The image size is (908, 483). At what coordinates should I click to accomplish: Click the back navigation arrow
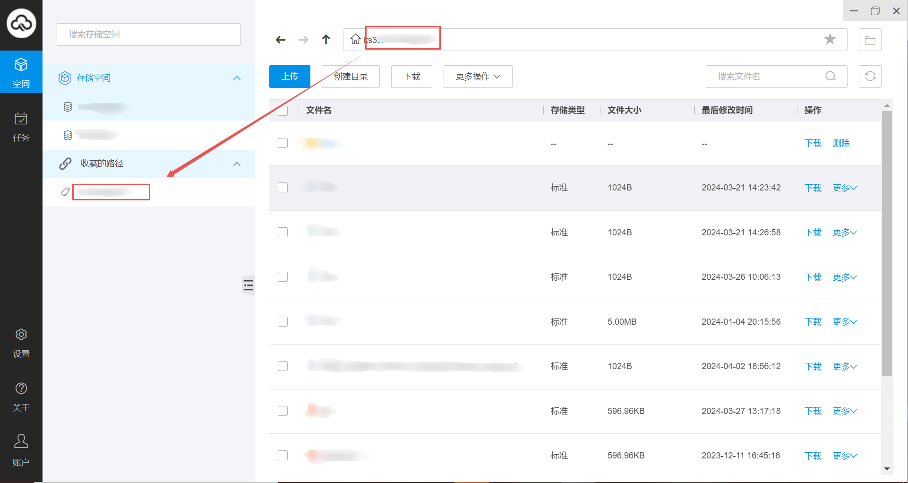(x=281, y=40)
